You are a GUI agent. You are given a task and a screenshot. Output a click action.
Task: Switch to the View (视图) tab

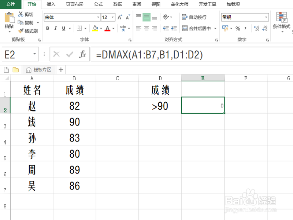click(x=156, y=4)
